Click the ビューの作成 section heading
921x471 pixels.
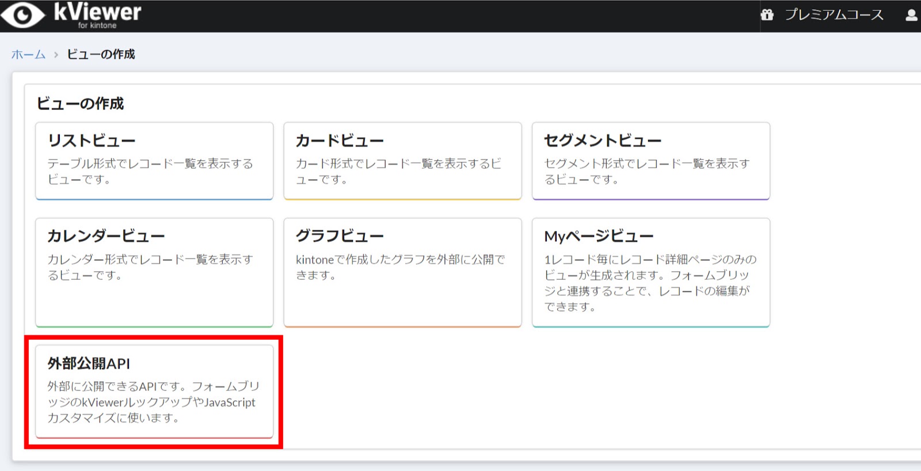(80, 104)
